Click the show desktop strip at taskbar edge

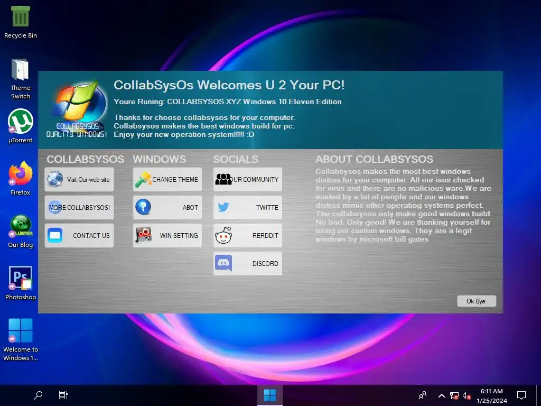(539, 395)
